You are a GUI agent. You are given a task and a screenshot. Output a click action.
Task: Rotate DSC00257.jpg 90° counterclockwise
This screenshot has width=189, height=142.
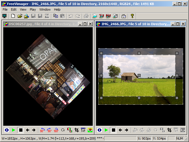(x=43, y=130)
